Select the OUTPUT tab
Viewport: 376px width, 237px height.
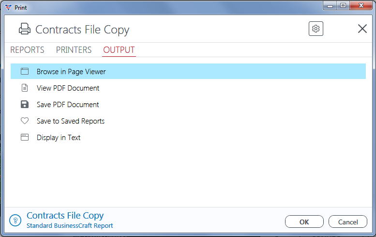pyautogui.click(x=119, y=50)
